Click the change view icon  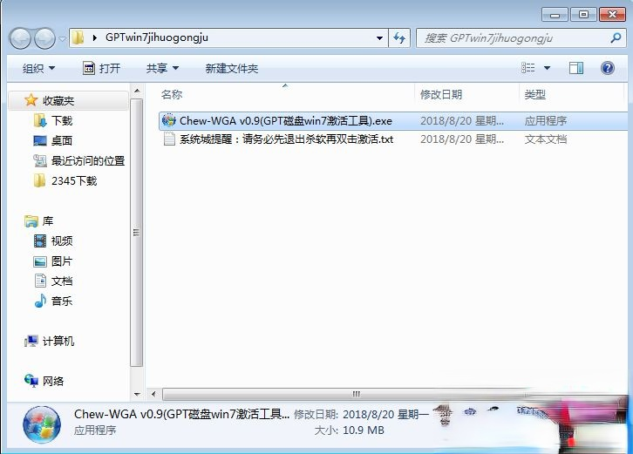pos(528,68)
